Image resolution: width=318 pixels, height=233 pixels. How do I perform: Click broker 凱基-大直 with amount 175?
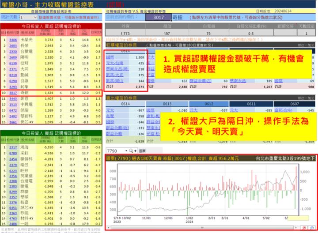click(x=114, y=75)
